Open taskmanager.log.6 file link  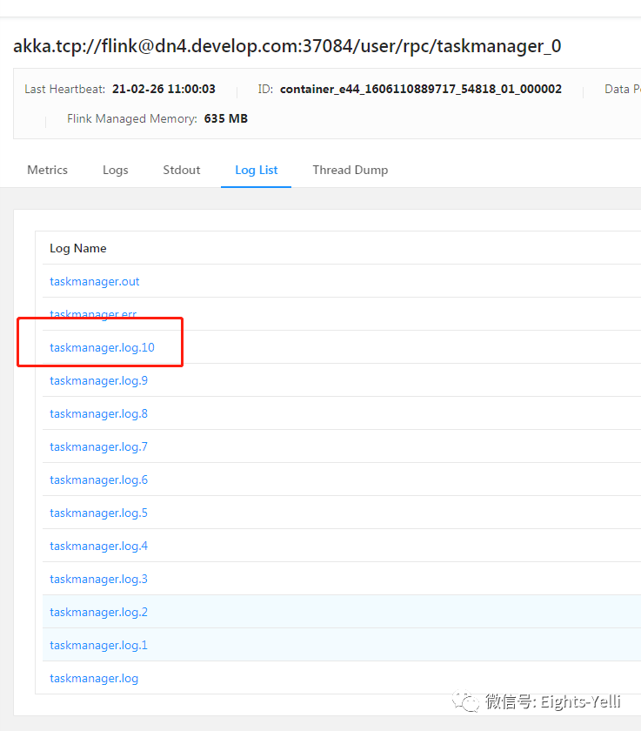coord(99,480)
